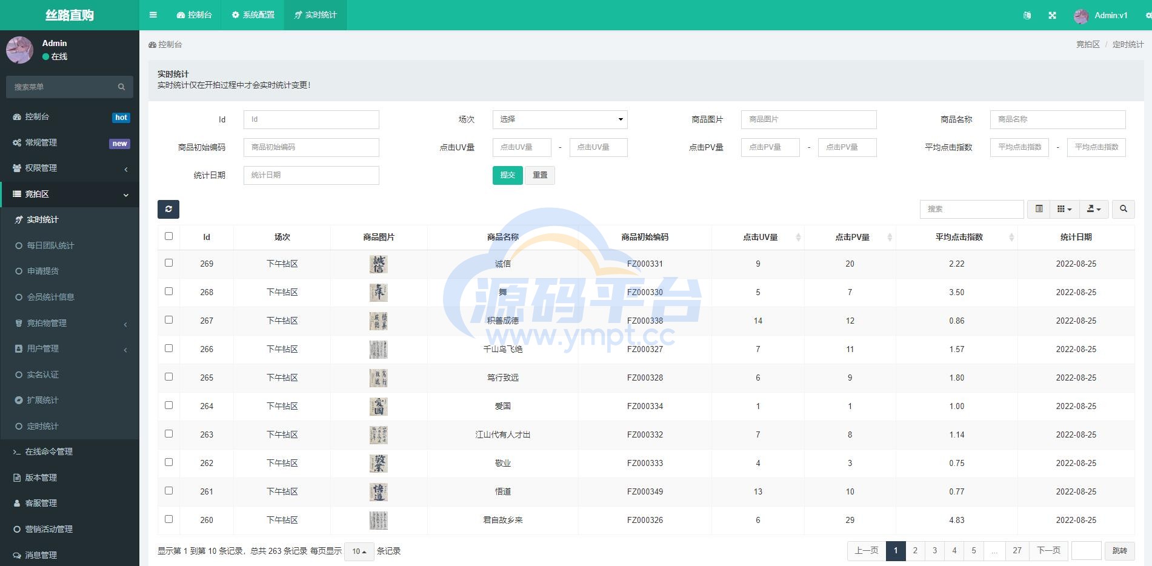The image size is (1152, 566).
Task: Check the checkbox for row Id 267
Action: (x=168, y=320)
